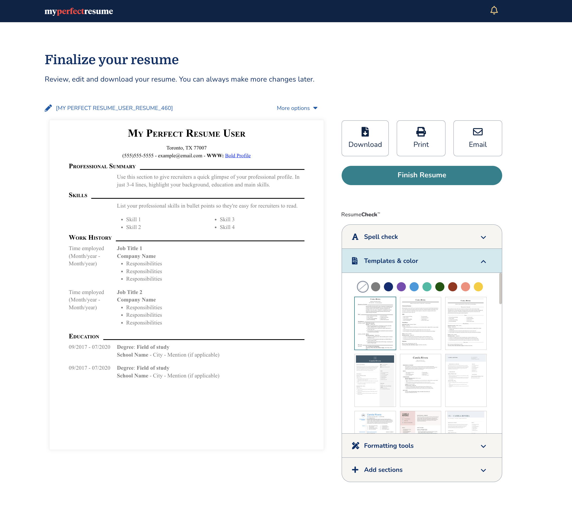Viewport: 572px width, 516px height.
Task: Select the purple color swatch
Action: tap(401, 287)
